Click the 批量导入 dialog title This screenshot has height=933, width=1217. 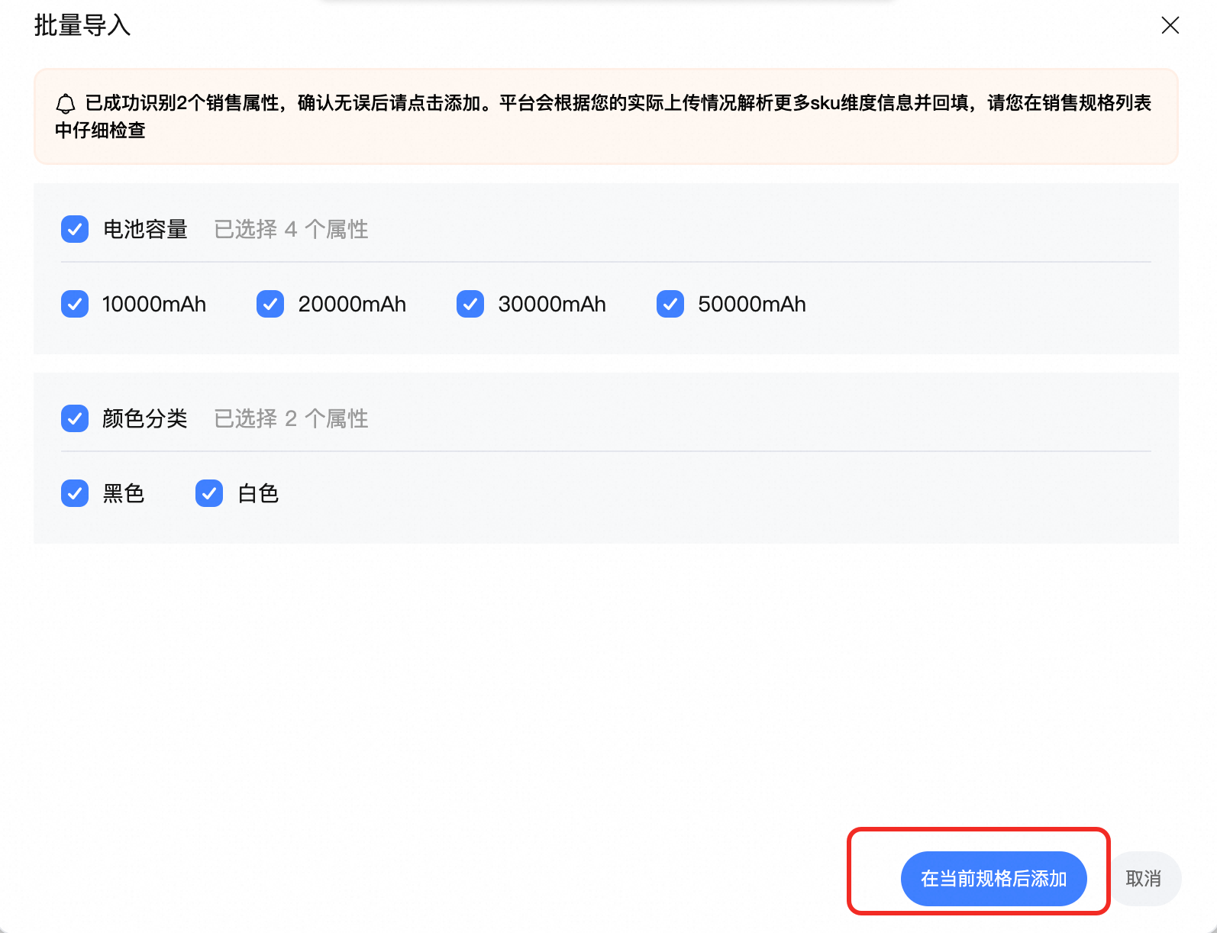pyautogui.click(x=82, y=25)
